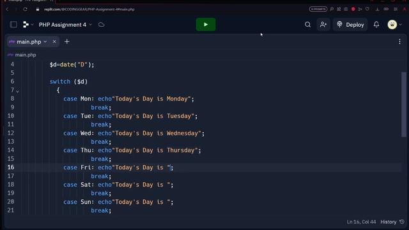This screenshot has height=230, width=409.
Task: Click the main.php breadcrumb
Action: 26,55
